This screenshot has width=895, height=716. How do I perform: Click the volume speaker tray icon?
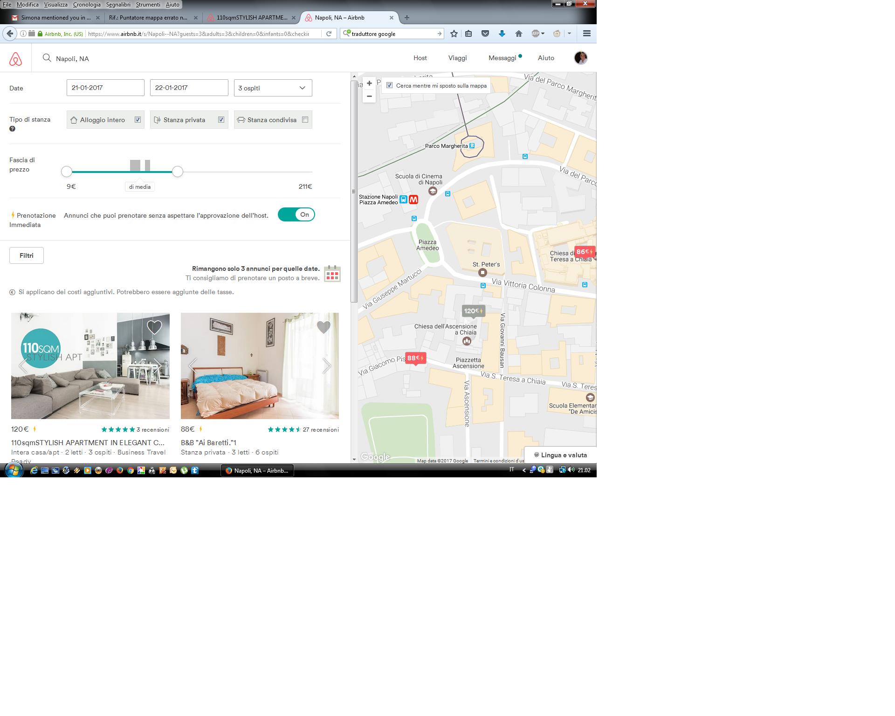pyautogui.click(x=571, y=470)
